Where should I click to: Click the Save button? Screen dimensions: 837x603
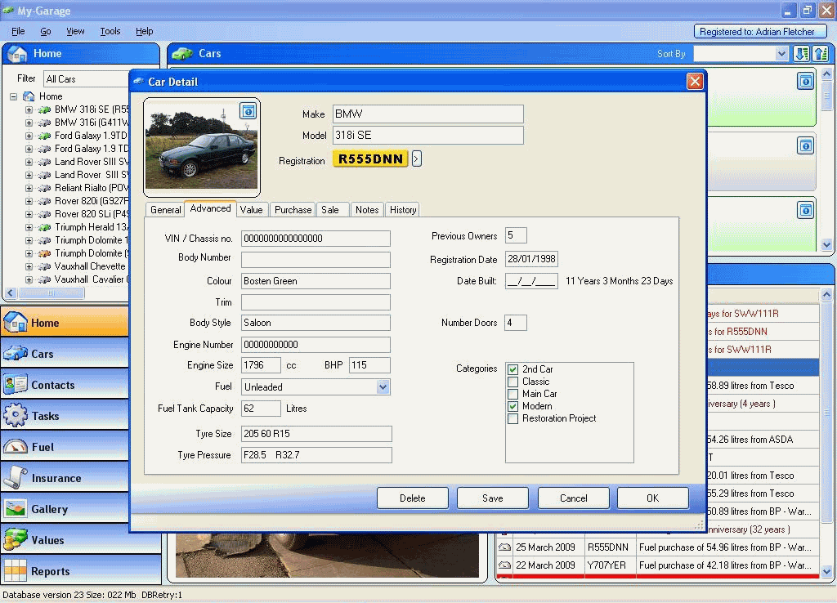point(493,498)
